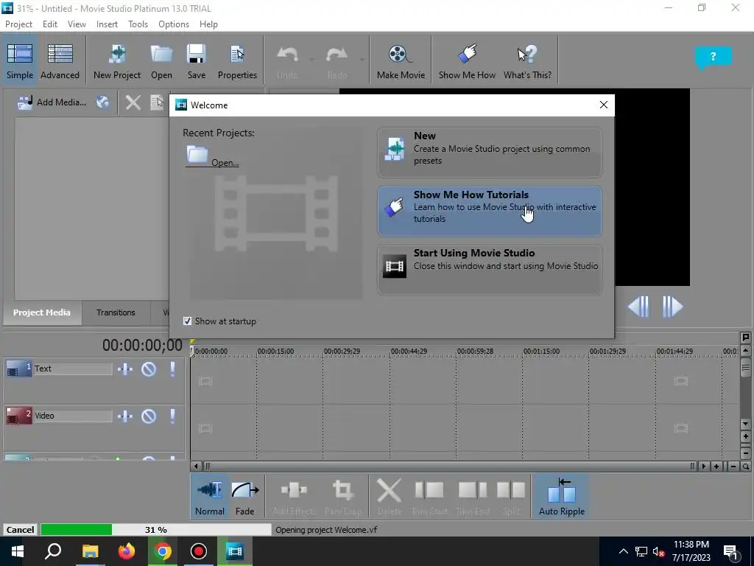Image resolution: width=754 pixels, height=566 pixels.
Task: Click the Open toolbar icon
Action: click(x=161, y=61)
